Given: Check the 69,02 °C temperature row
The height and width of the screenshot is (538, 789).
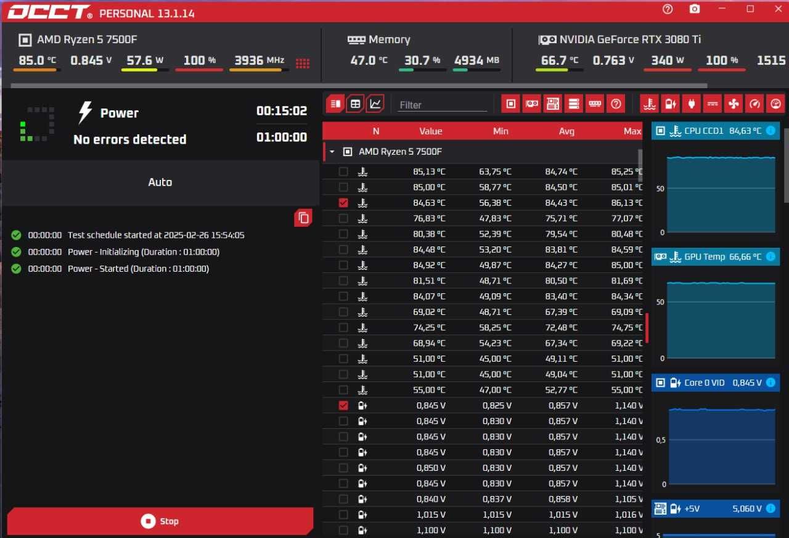Looking at the screenshot, I should pos(343,312).
